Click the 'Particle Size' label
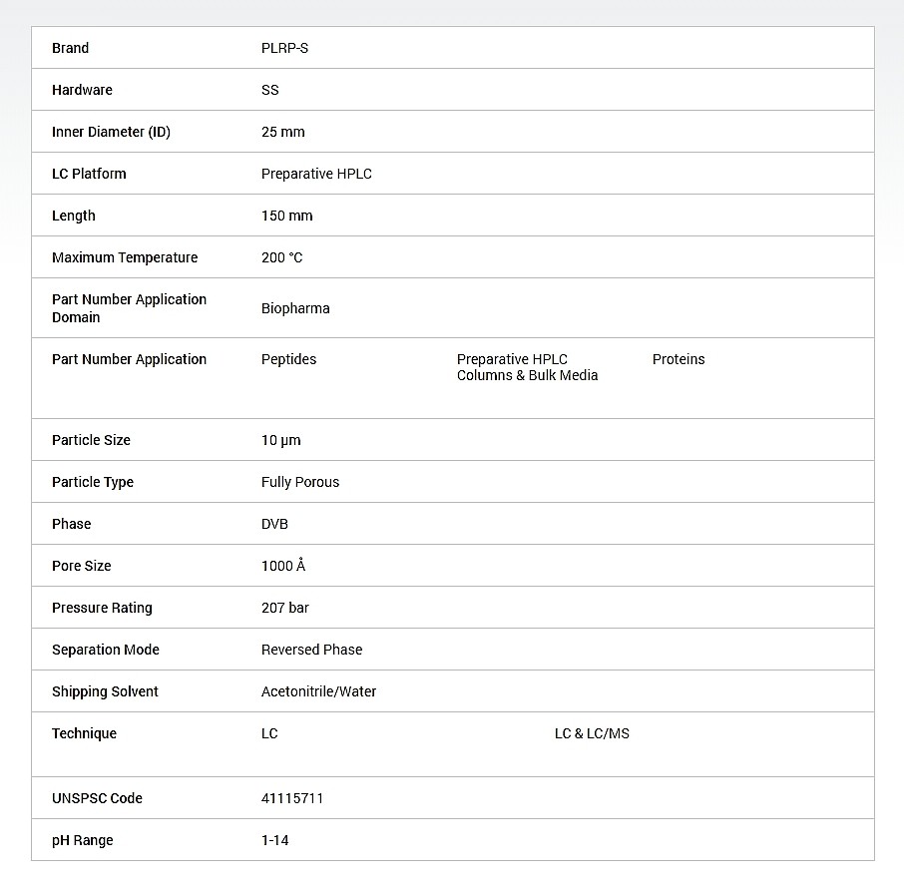Screen dimensions: 904x894 (x=91, y=440)
